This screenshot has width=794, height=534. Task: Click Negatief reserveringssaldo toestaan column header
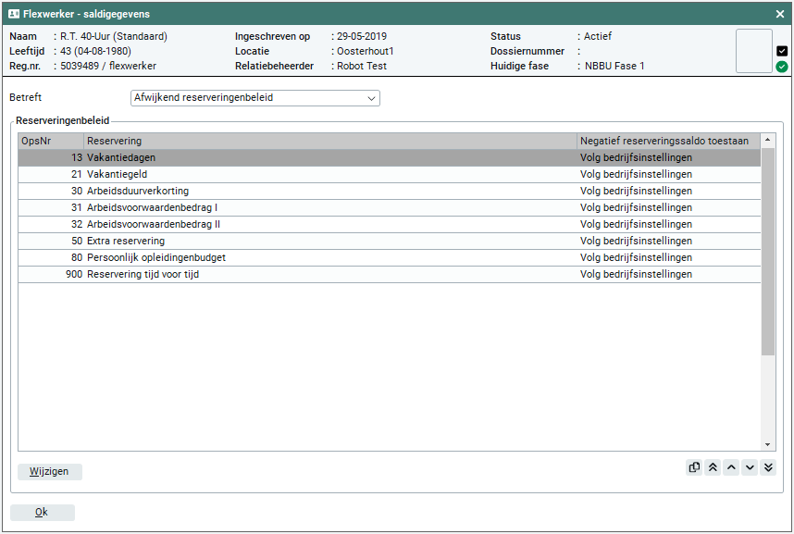(x=666, y=141)
